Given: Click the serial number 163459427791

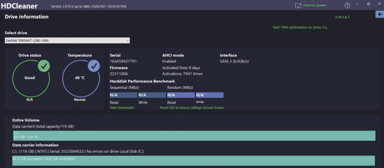Looking at the screenshot, I should pyautogui.click(x=123, y=61).
